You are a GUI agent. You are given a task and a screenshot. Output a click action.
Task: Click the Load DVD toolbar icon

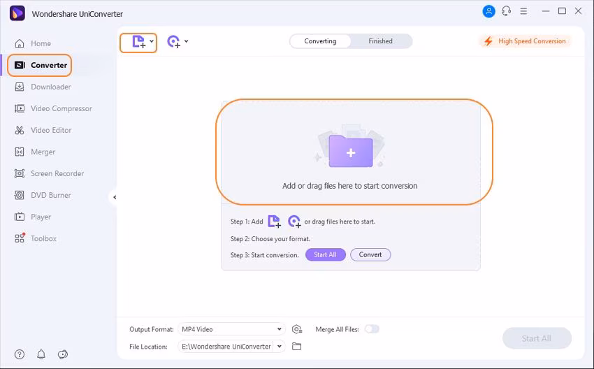pyautogui.click(x=173, y=42)
